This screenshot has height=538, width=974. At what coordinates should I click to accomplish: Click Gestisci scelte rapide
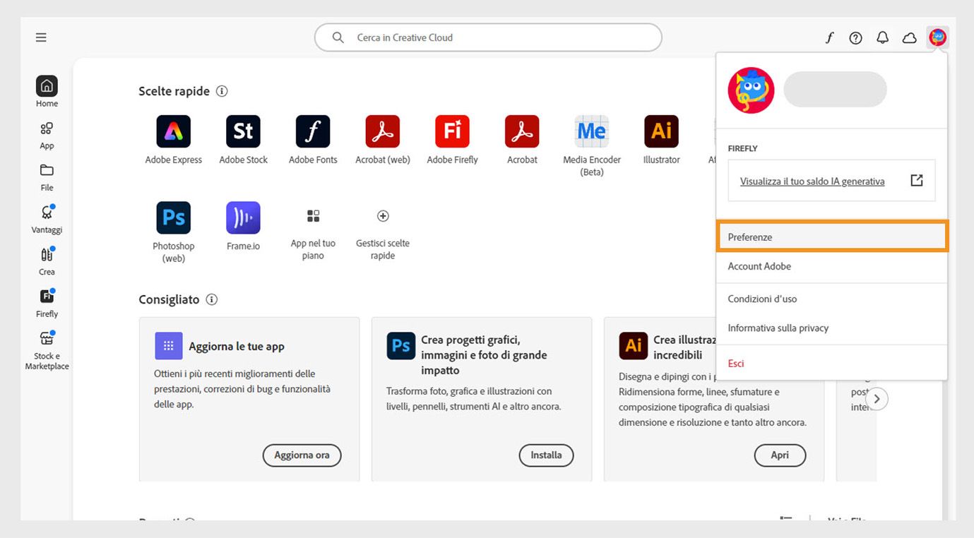(x=383, y=233)
